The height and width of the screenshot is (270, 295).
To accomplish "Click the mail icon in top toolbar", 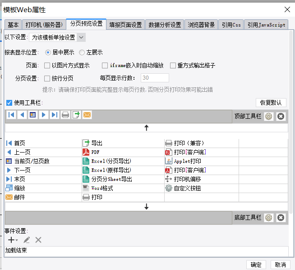I will coord(87,115).
